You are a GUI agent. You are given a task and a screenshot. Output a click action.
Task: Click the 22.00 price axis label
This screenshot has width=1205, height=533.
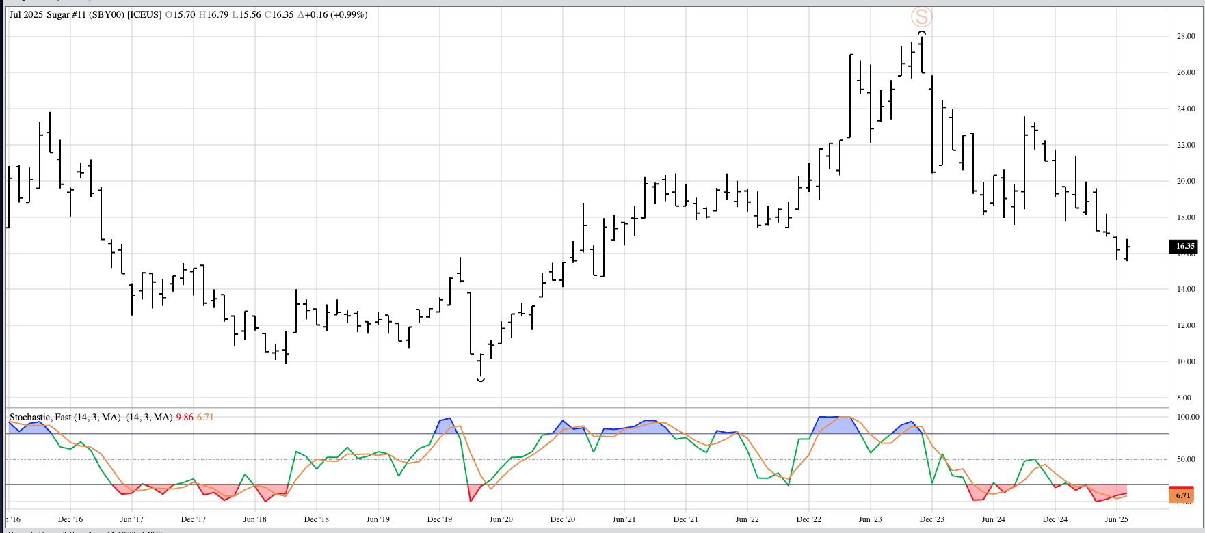(x=1186, y=145)
